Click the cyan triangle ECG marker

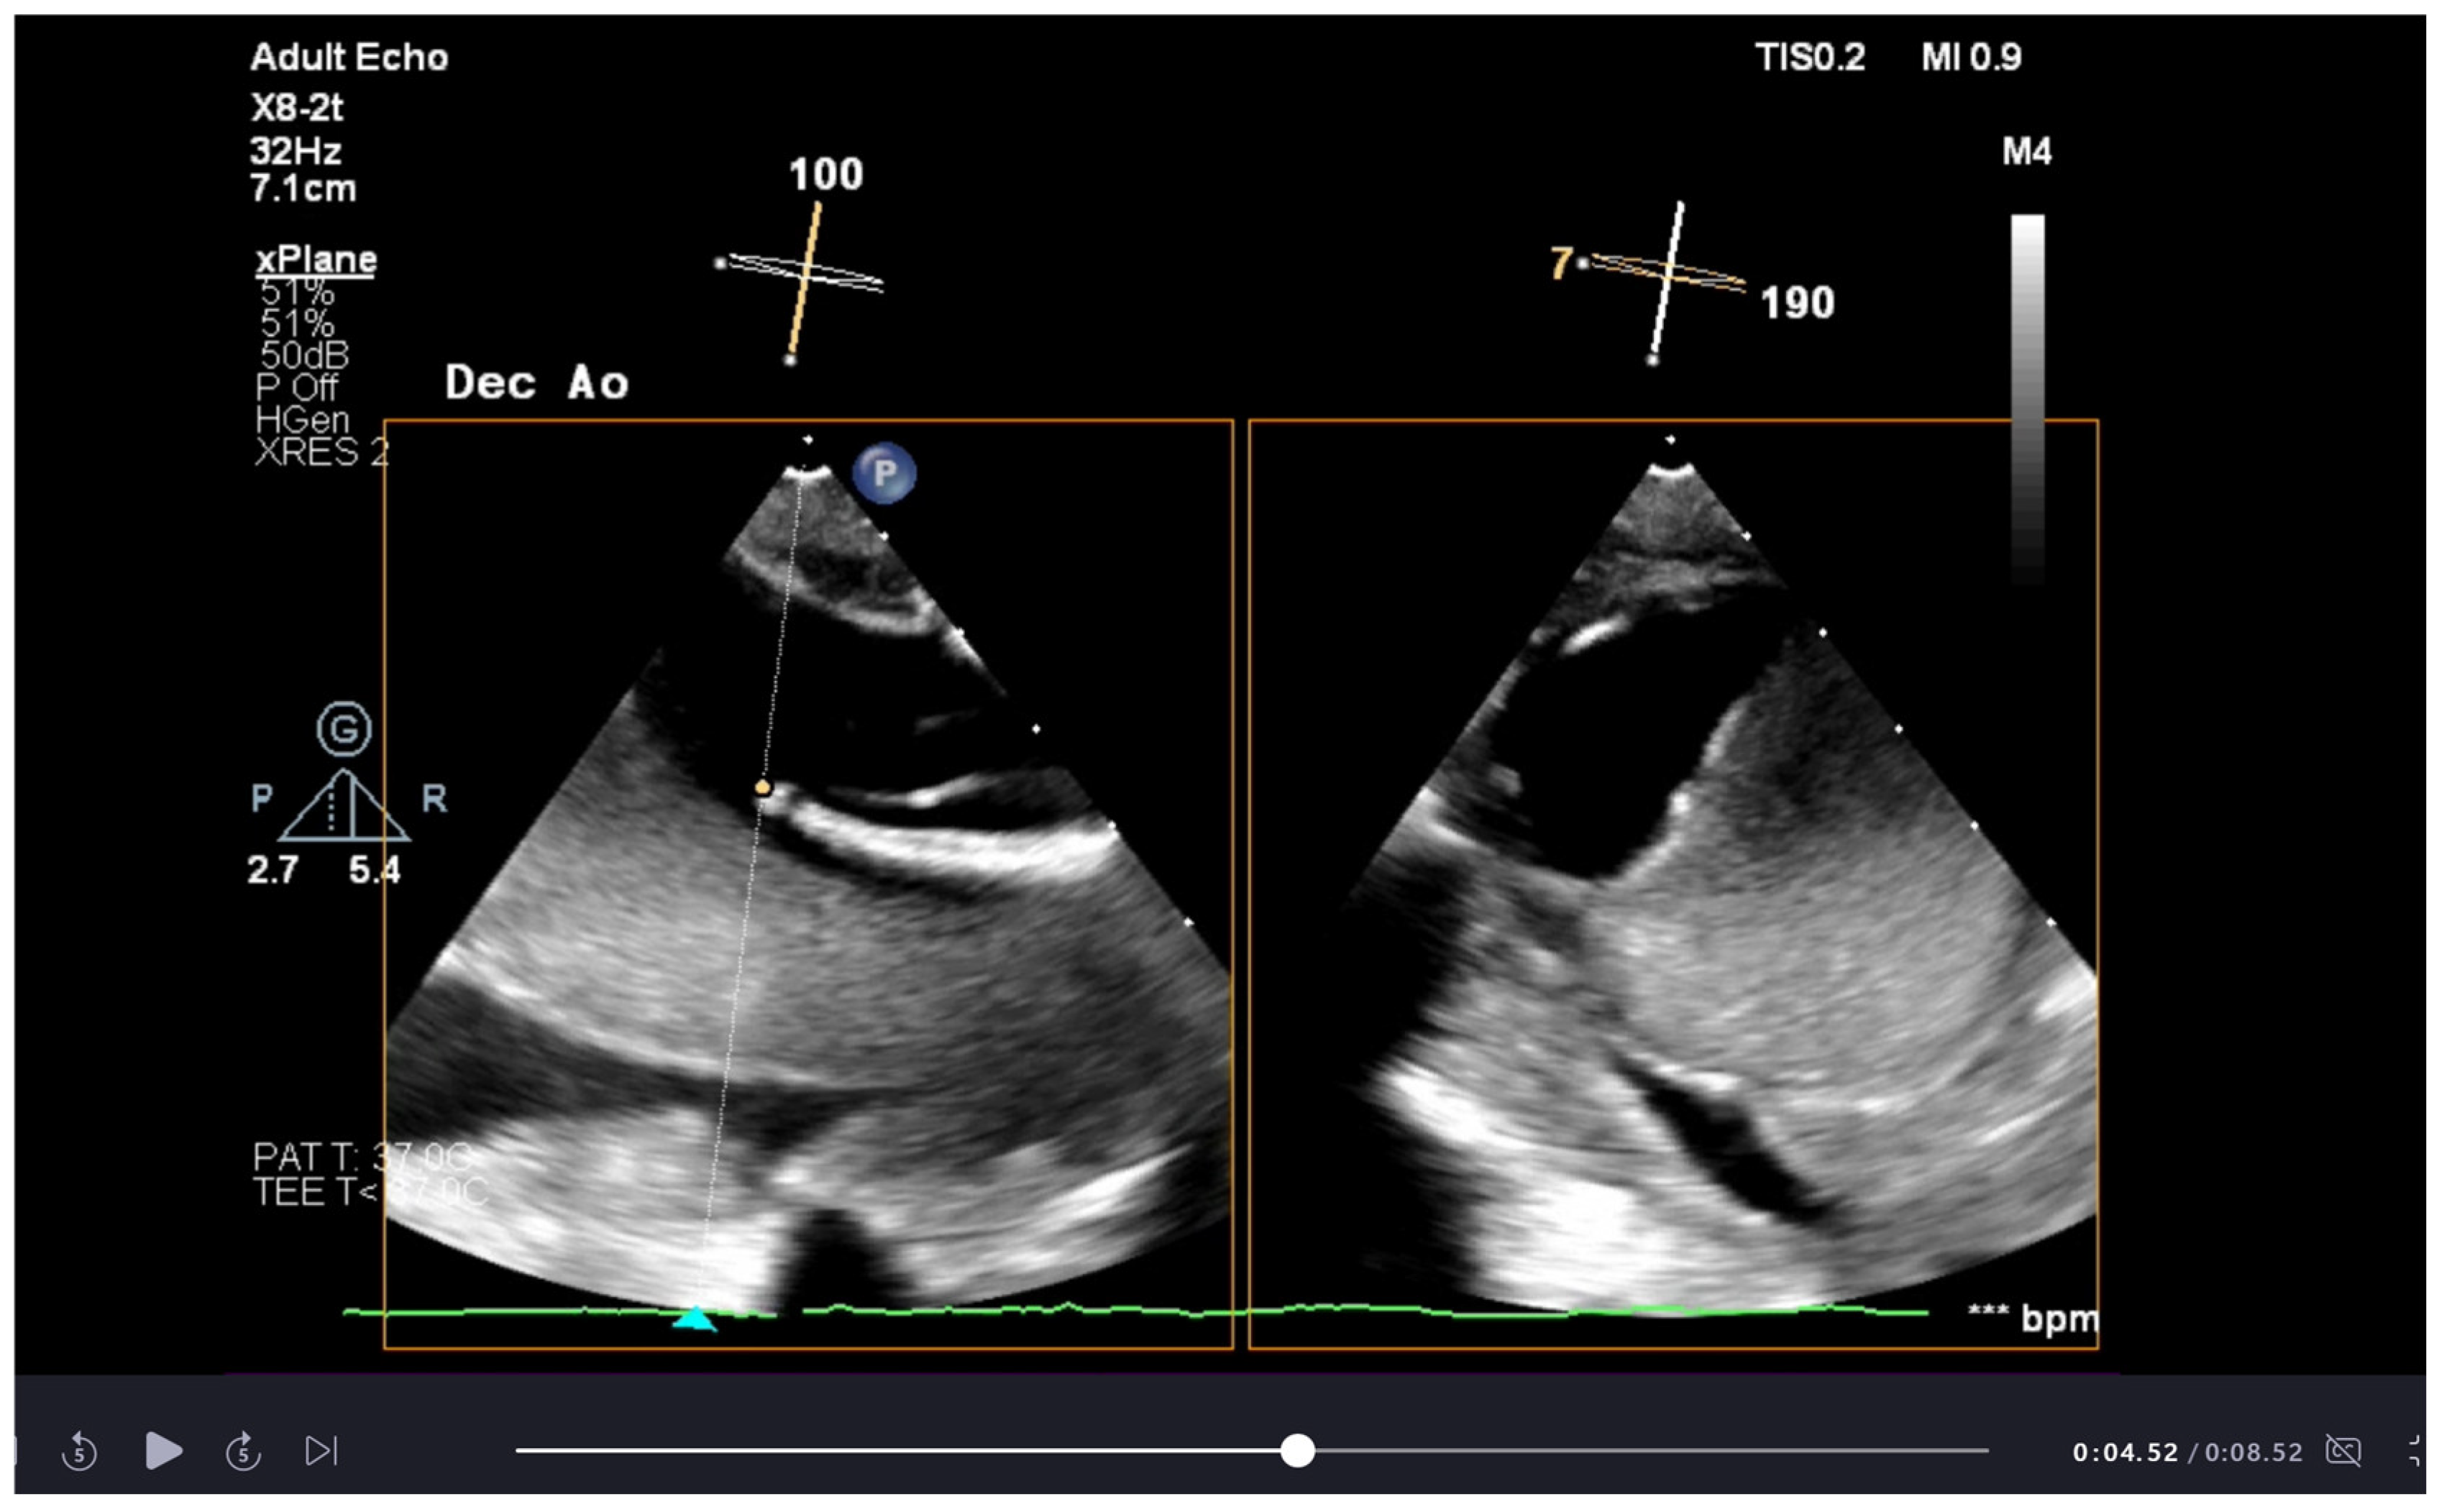coord(694,1320)
